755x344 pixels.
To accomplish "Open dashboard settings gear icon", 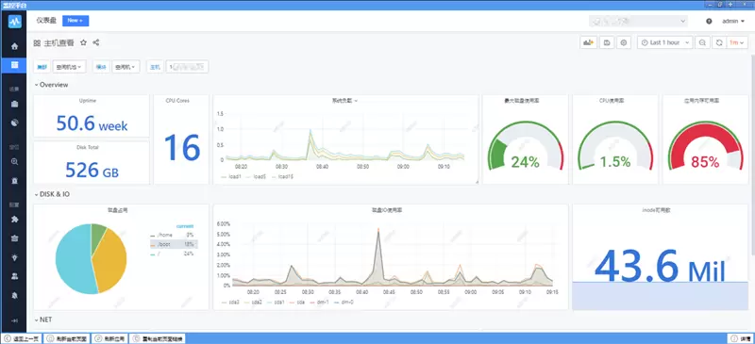I will tap(624, 42).
